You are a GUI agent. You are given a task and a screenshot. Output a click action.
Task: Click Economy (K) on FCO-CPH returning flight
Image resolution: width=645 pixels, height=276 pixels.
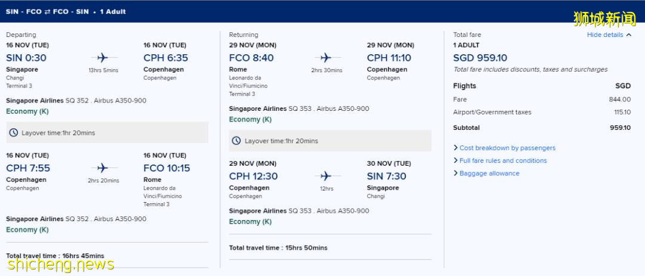(250, 119)
